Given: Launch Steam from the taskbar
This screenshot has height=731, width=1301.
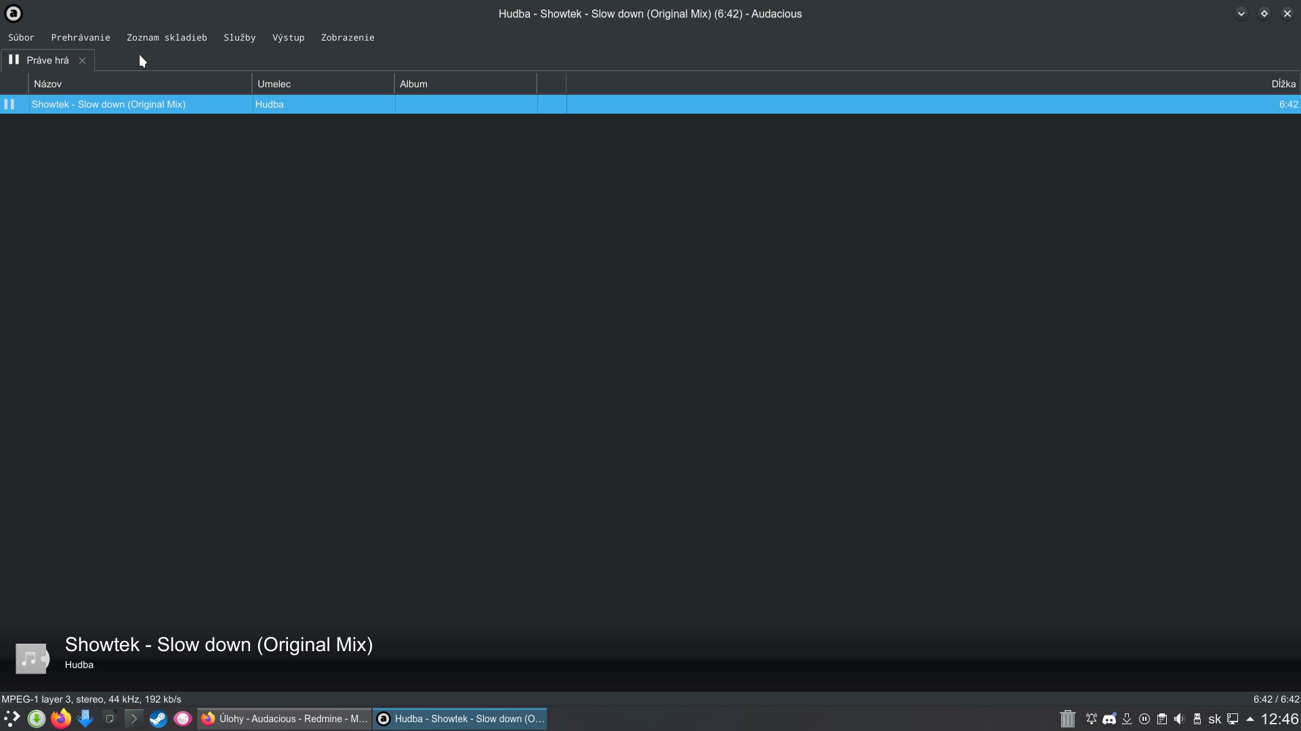Looking at the screenshot, I should [x=159, y=719].
